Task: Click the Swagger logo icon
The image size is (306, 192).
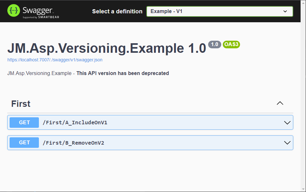Action: 14,10
